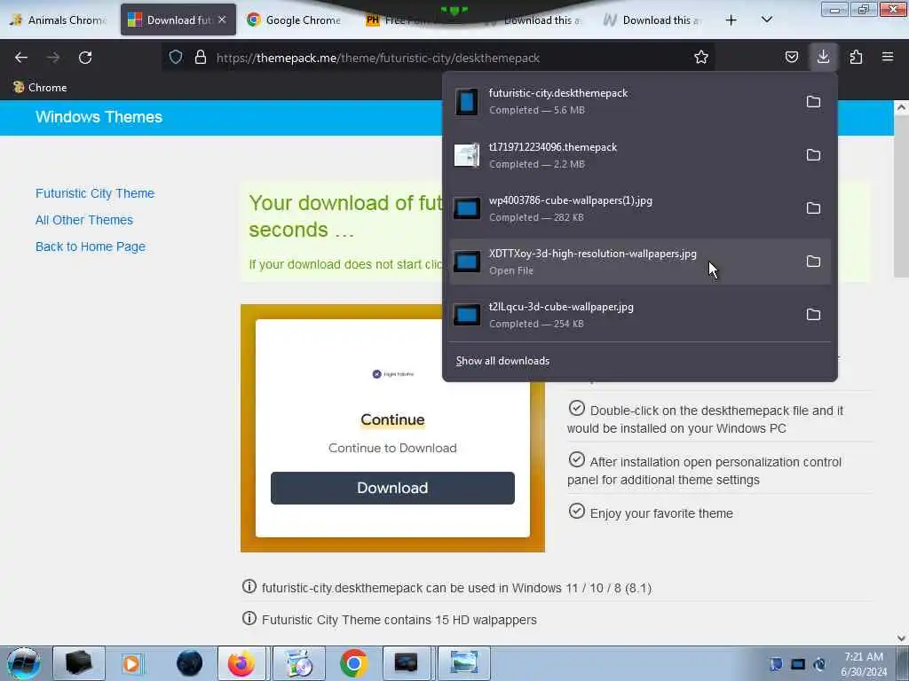Open the media player taskbar icon
Viewport: 909px width, 681px height.
(x=131, y=663)
